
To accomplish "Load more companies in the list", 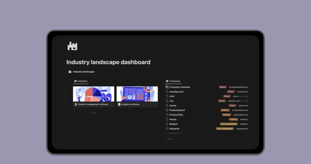I will (x=172, y=133).
